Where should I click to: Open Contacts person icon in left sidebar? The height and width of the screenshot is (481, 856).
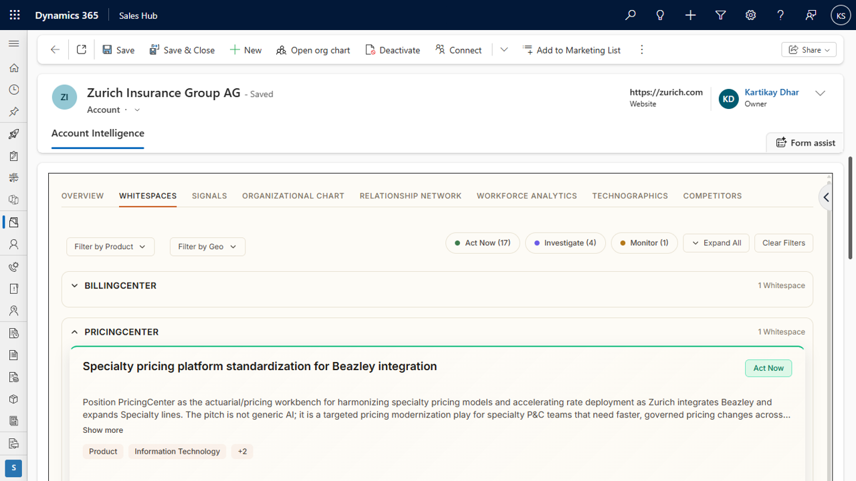(13, 244)
